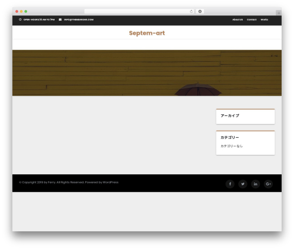
Task: Click the envelope email icon in top bar
Action: [60, 19]
